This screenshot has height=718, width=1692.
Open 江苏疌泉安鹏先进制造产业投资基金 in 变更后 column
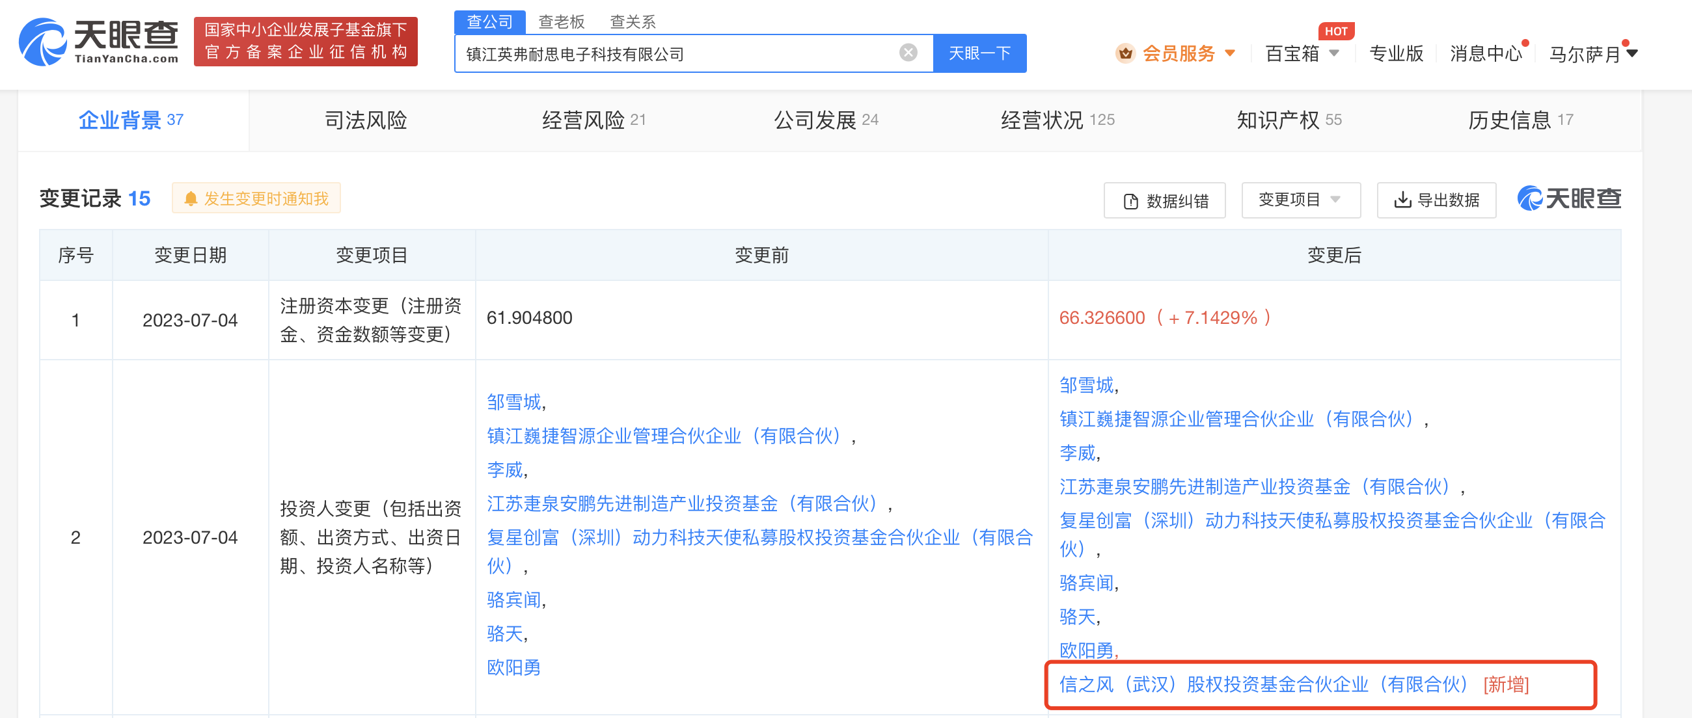[x=1255, y=486]
